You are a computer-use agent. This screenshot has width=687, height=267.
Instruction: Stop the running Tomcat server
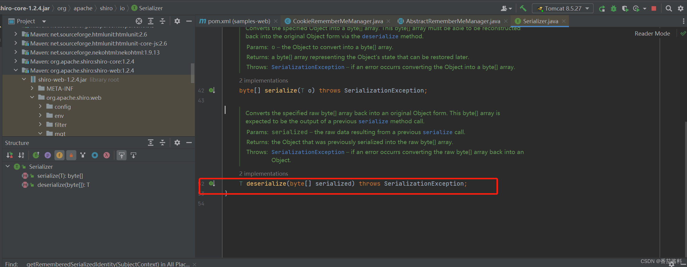click(x=654, y=8)
